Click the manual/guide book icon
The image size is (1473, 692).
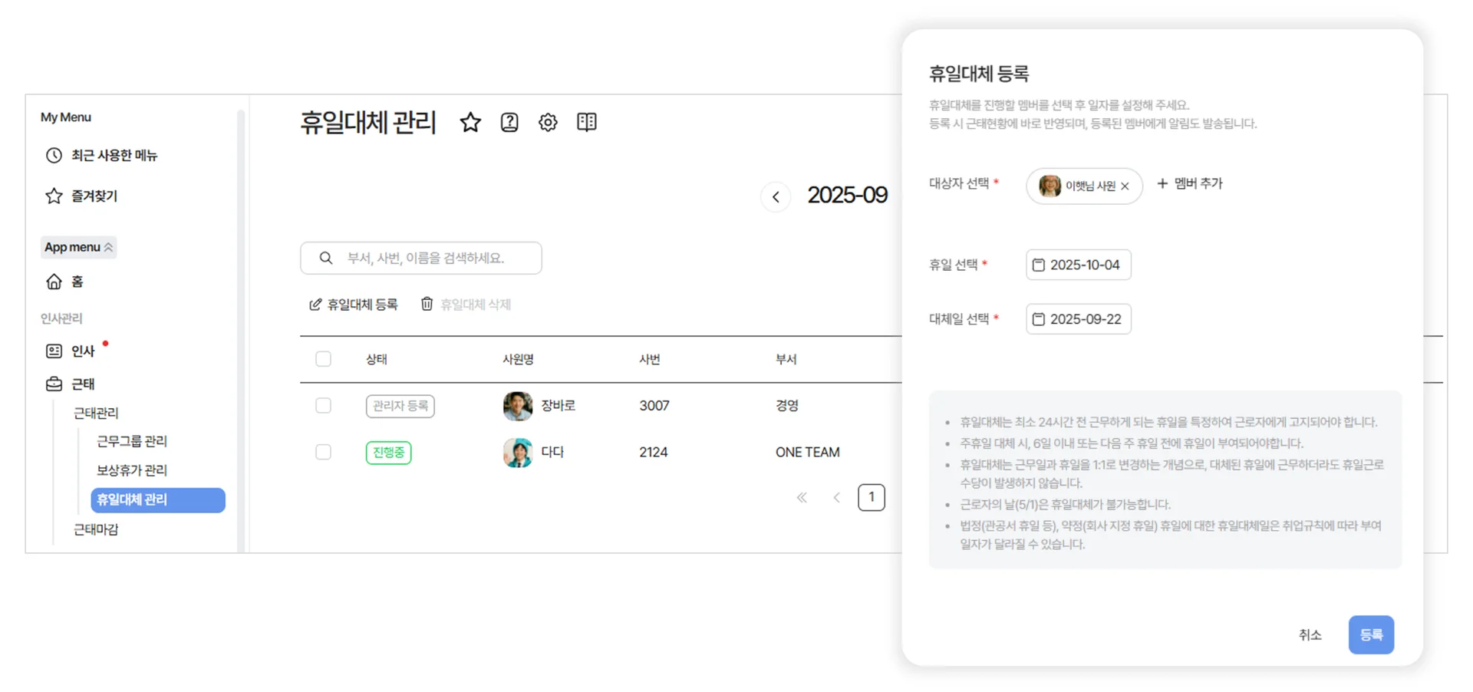point(587,122)
